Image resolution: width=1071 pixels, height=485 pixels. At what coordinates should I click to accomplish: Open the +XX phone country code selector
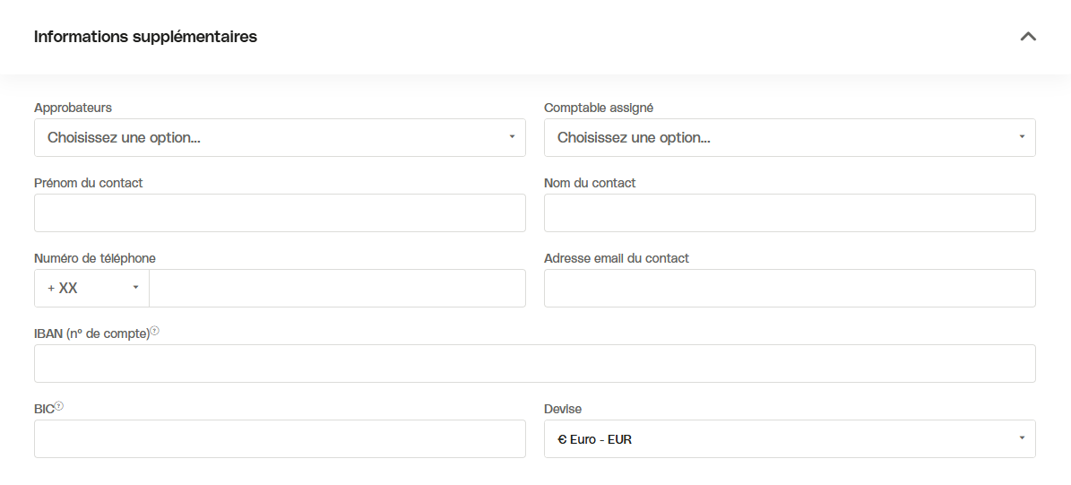coord(91,289)
